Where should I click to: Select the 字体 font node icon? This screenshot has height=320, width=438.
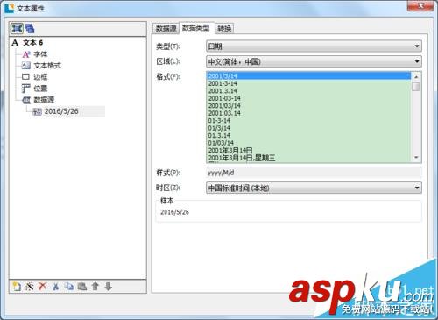[26, 54]
